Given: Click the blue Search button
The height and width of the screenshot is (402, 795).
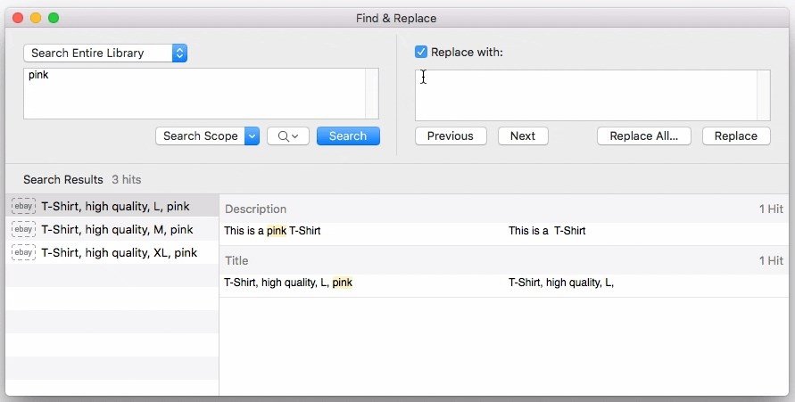Looking at the screenshot, I should pyautogui.click(x=348, y=136).
